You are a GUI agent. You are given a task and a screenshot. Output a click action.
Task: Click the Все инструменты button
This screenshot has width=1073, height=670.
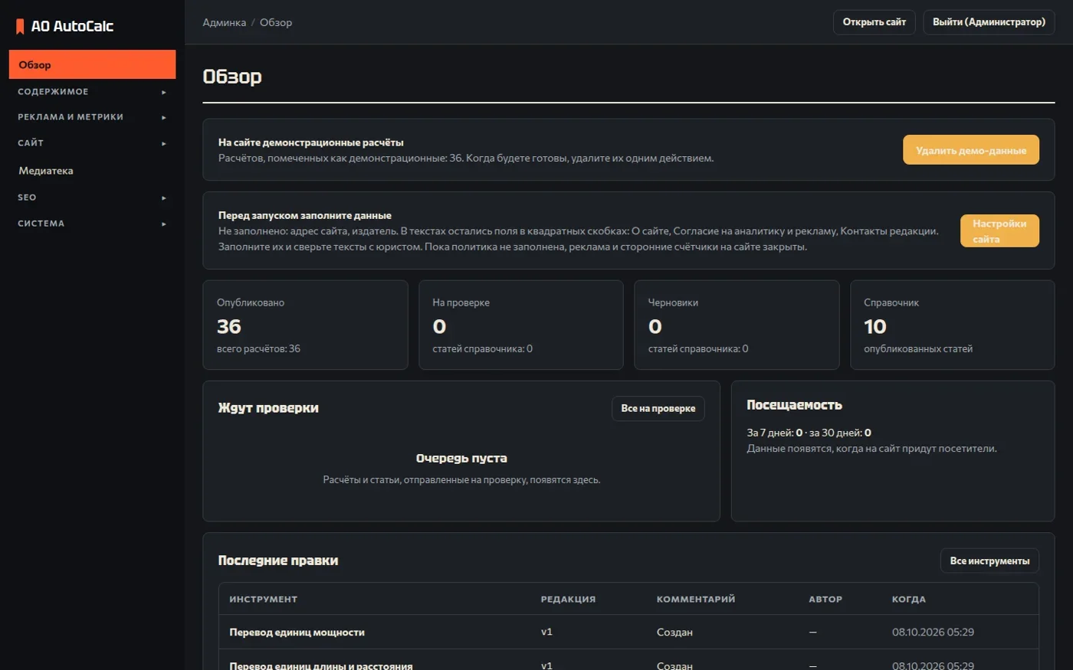click(989, 561)
